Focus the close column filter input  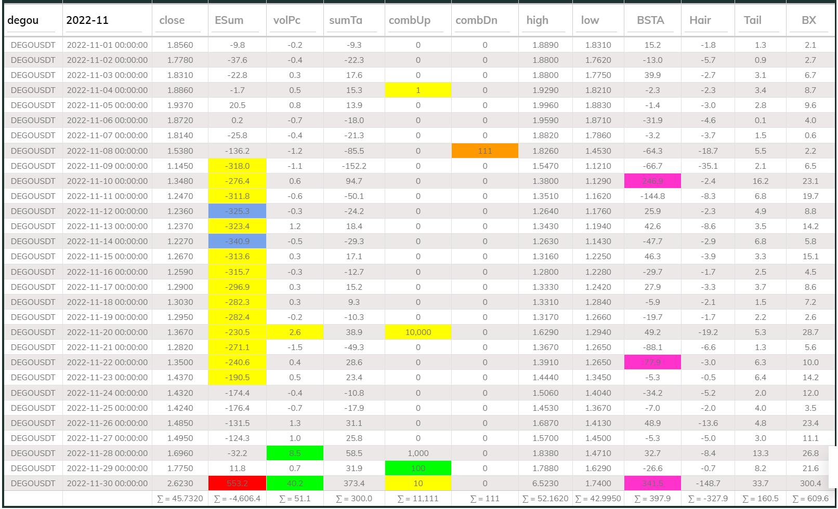tap(180, 20)
